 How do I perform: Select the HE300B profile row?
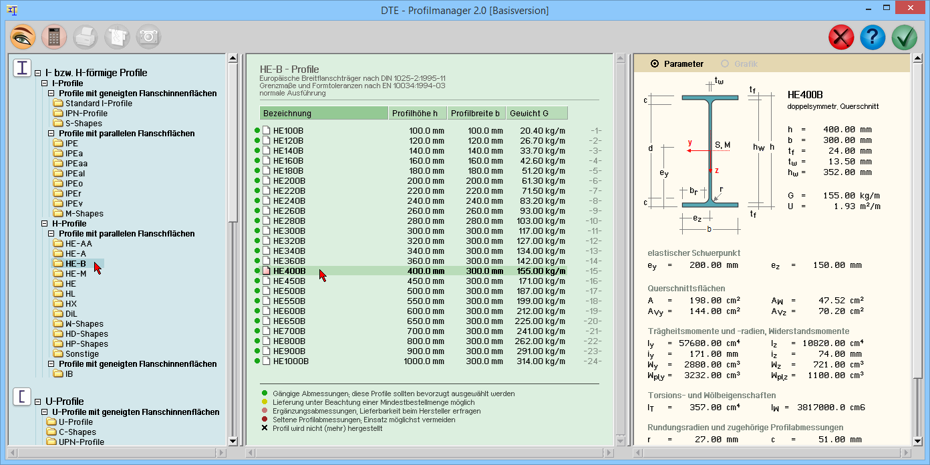pyautogui.click(x=289, y=231)
